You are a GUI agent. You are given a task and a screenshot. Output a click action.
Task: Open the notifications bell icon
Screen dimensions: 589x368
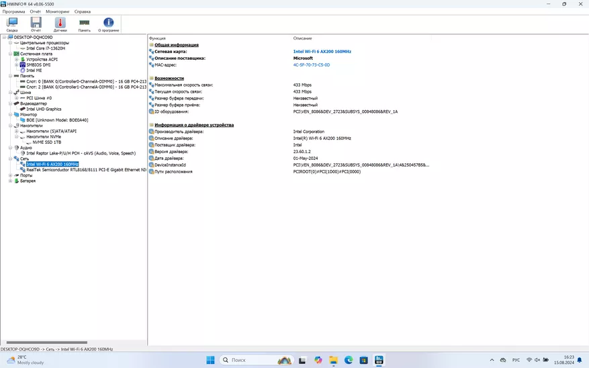pos(580,360)
